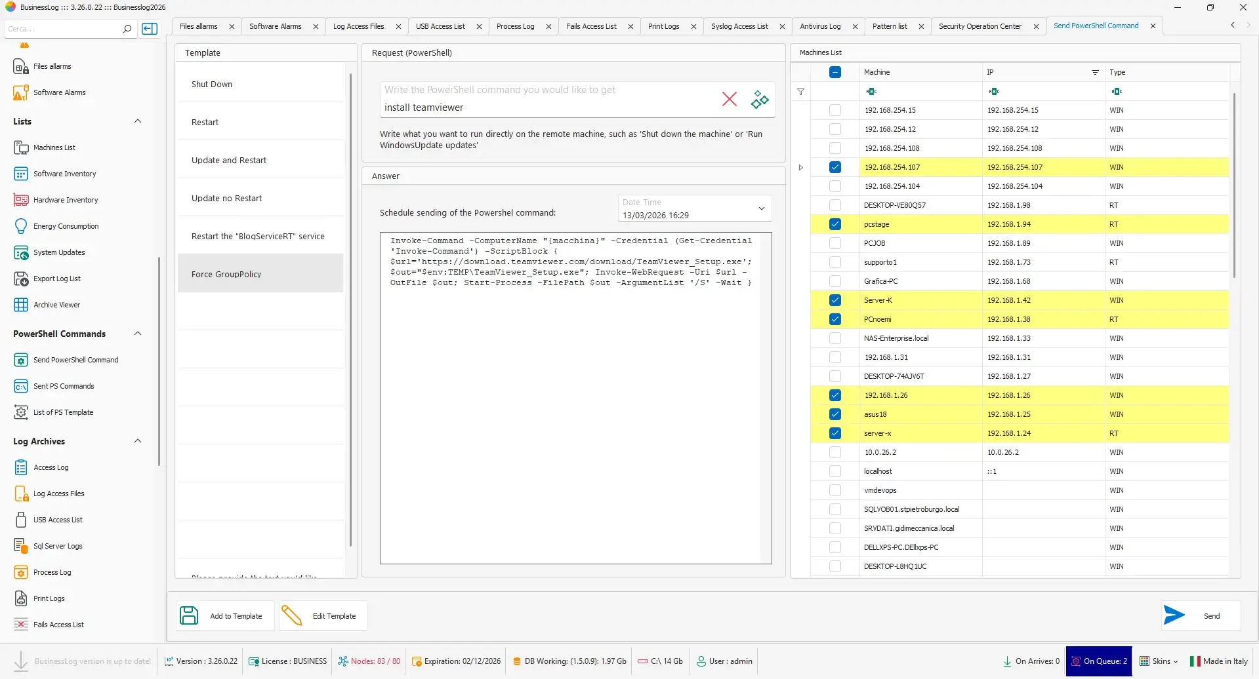1259x679 pixels.
Task: Select the Force GroupPolicy template
Action: click(260, 274)
